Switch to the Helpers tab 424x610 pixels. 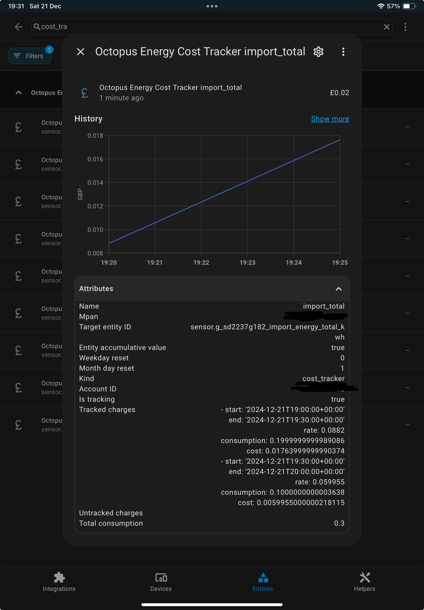pyautogui.click(x=364, y=582)
